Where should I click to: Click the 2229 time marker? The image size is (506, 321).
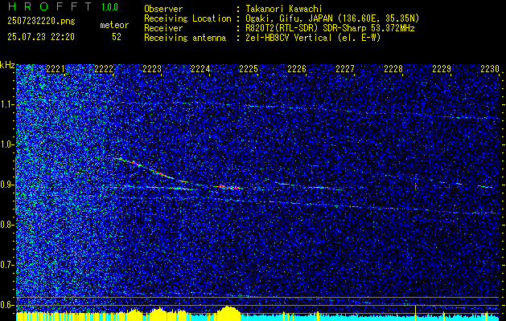pos(442,69)
